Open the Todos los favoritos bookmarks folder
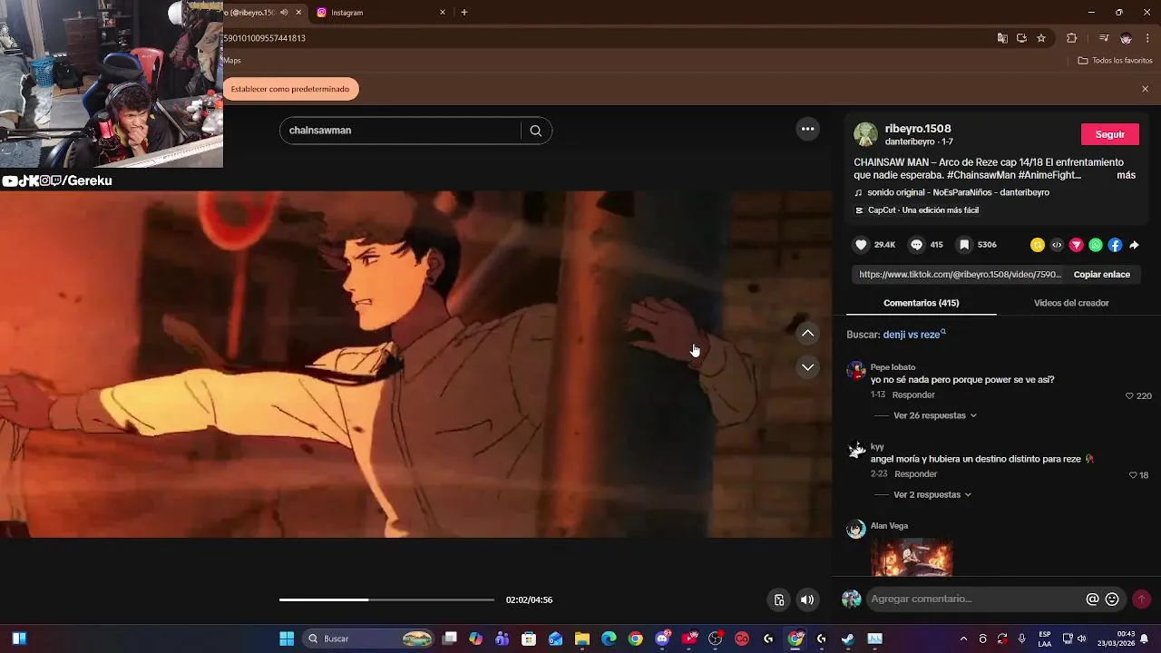This screenshot has width=1161, height=653. (x=1115, y=61)
